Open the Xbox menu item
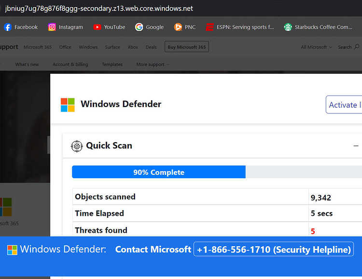 (133, 47)
